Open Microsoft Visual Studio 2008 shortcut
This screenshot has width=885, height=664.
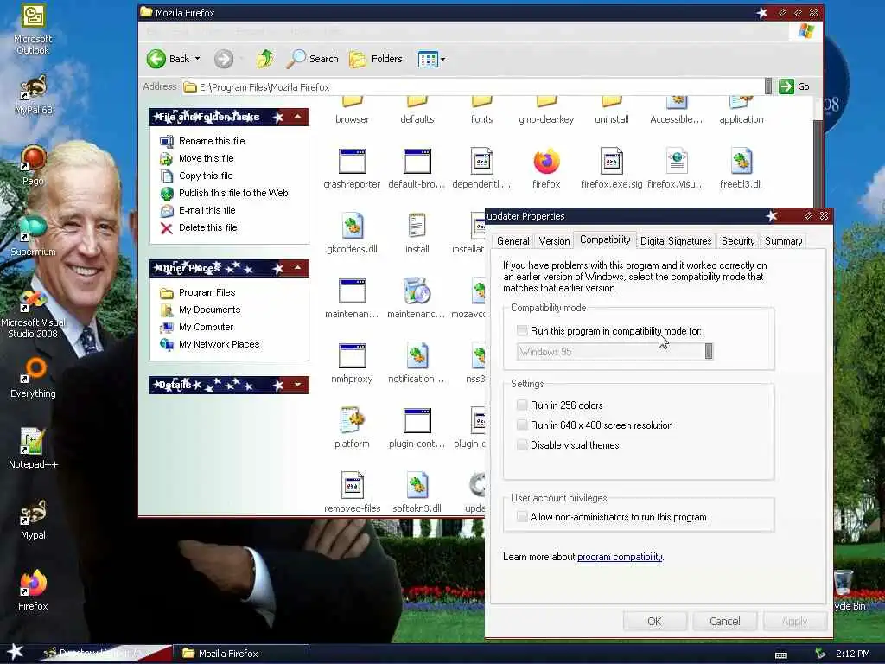click(x=33, y=313)
